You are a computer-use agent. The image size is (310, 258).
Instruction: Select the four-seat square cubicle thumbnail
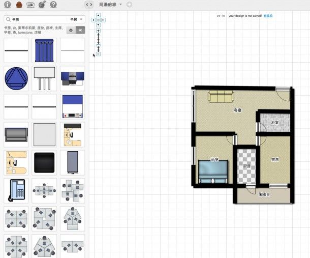click(16, 219)
